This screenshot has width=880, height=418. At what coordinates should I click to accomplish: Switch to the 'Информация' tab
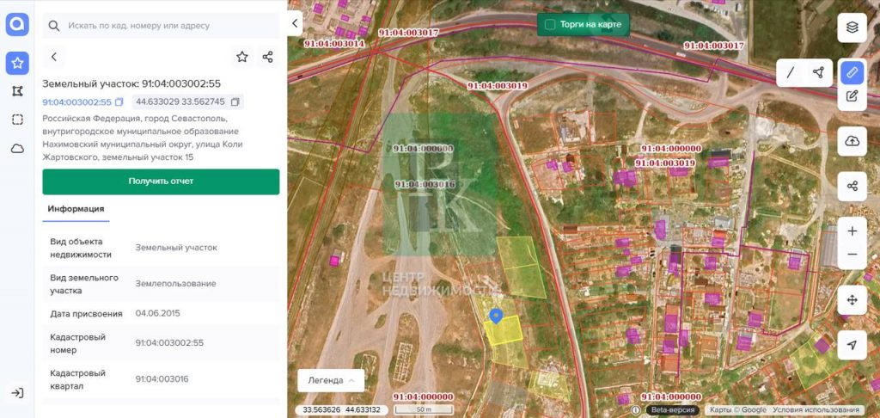tap(76, 209)
